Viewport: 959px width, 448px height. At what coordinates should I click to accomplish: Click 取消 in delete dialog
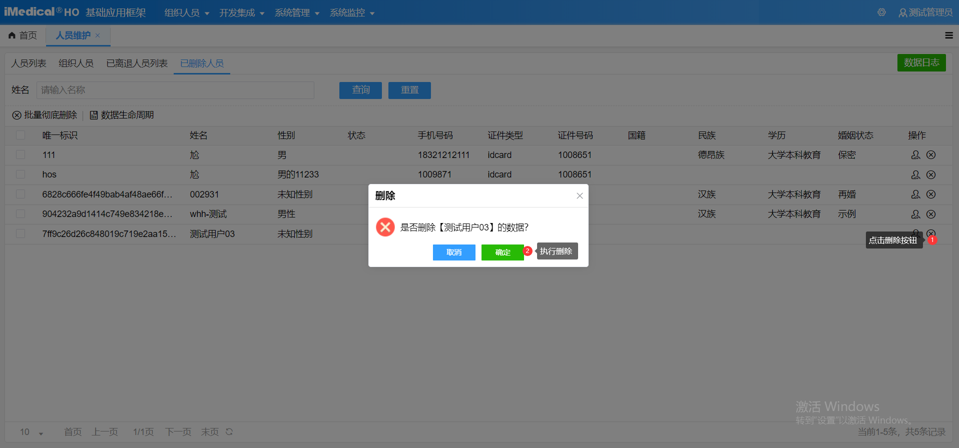(x=454, y=252)
